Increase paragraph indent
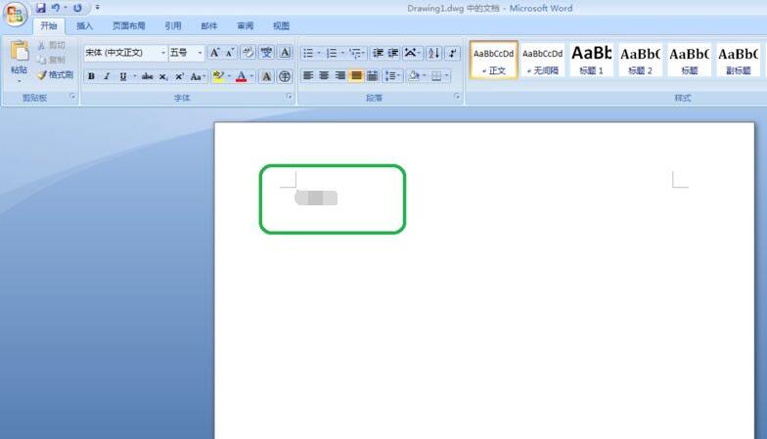767x439 pixels. (393, 53)
